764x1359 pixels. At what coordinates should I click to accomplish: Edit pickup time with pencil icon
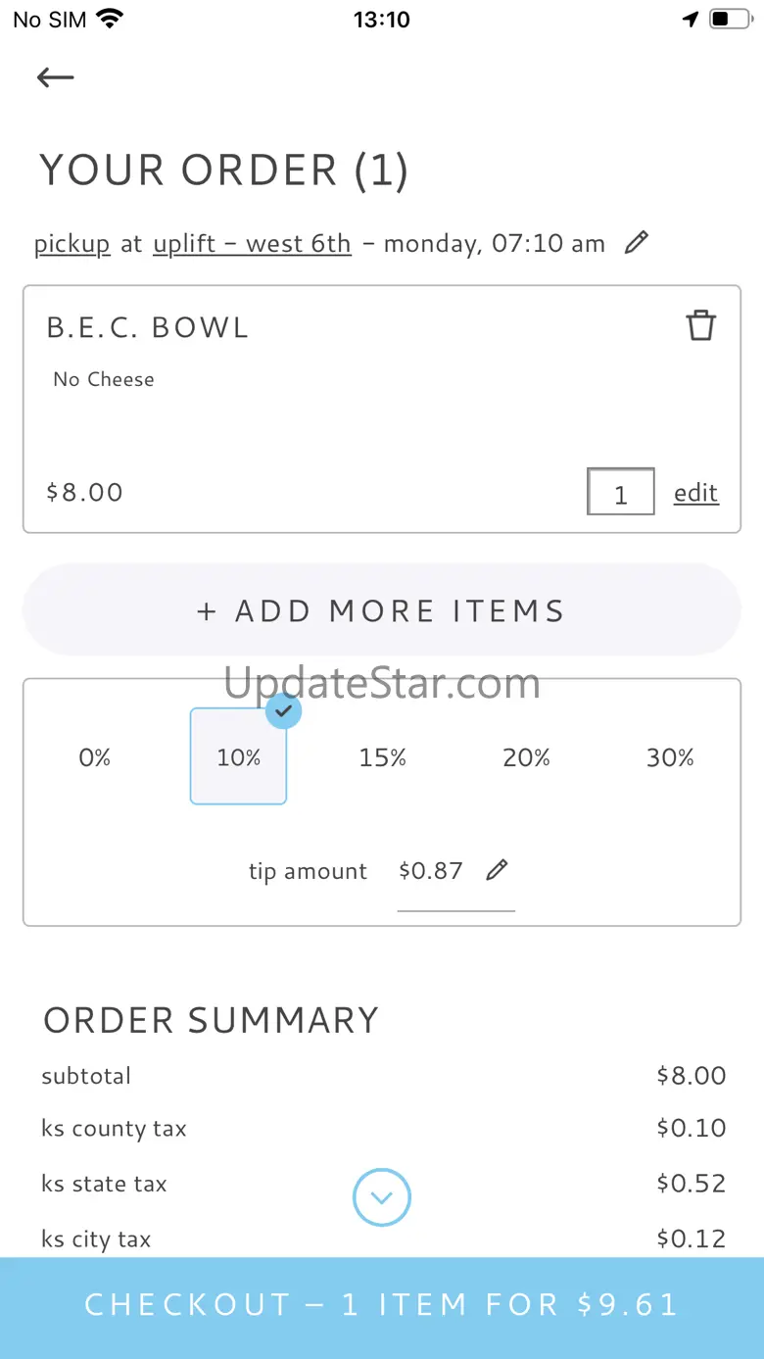click(x=637, y=242)
